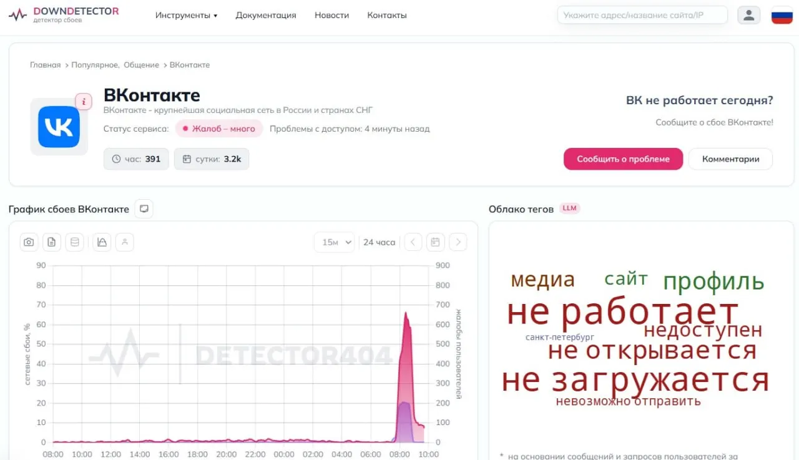Viewport: 799px width, 460px height.
Task: Click the document export icon above the chart
Action: [x=52, y=242]
